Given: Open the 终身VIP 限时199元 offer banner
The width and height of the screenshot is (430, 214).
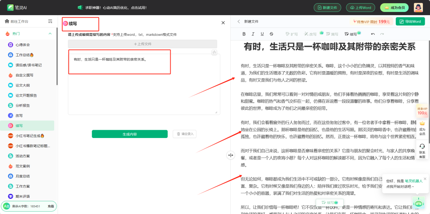Looking at the screenshot, I should tap(371, 21).
